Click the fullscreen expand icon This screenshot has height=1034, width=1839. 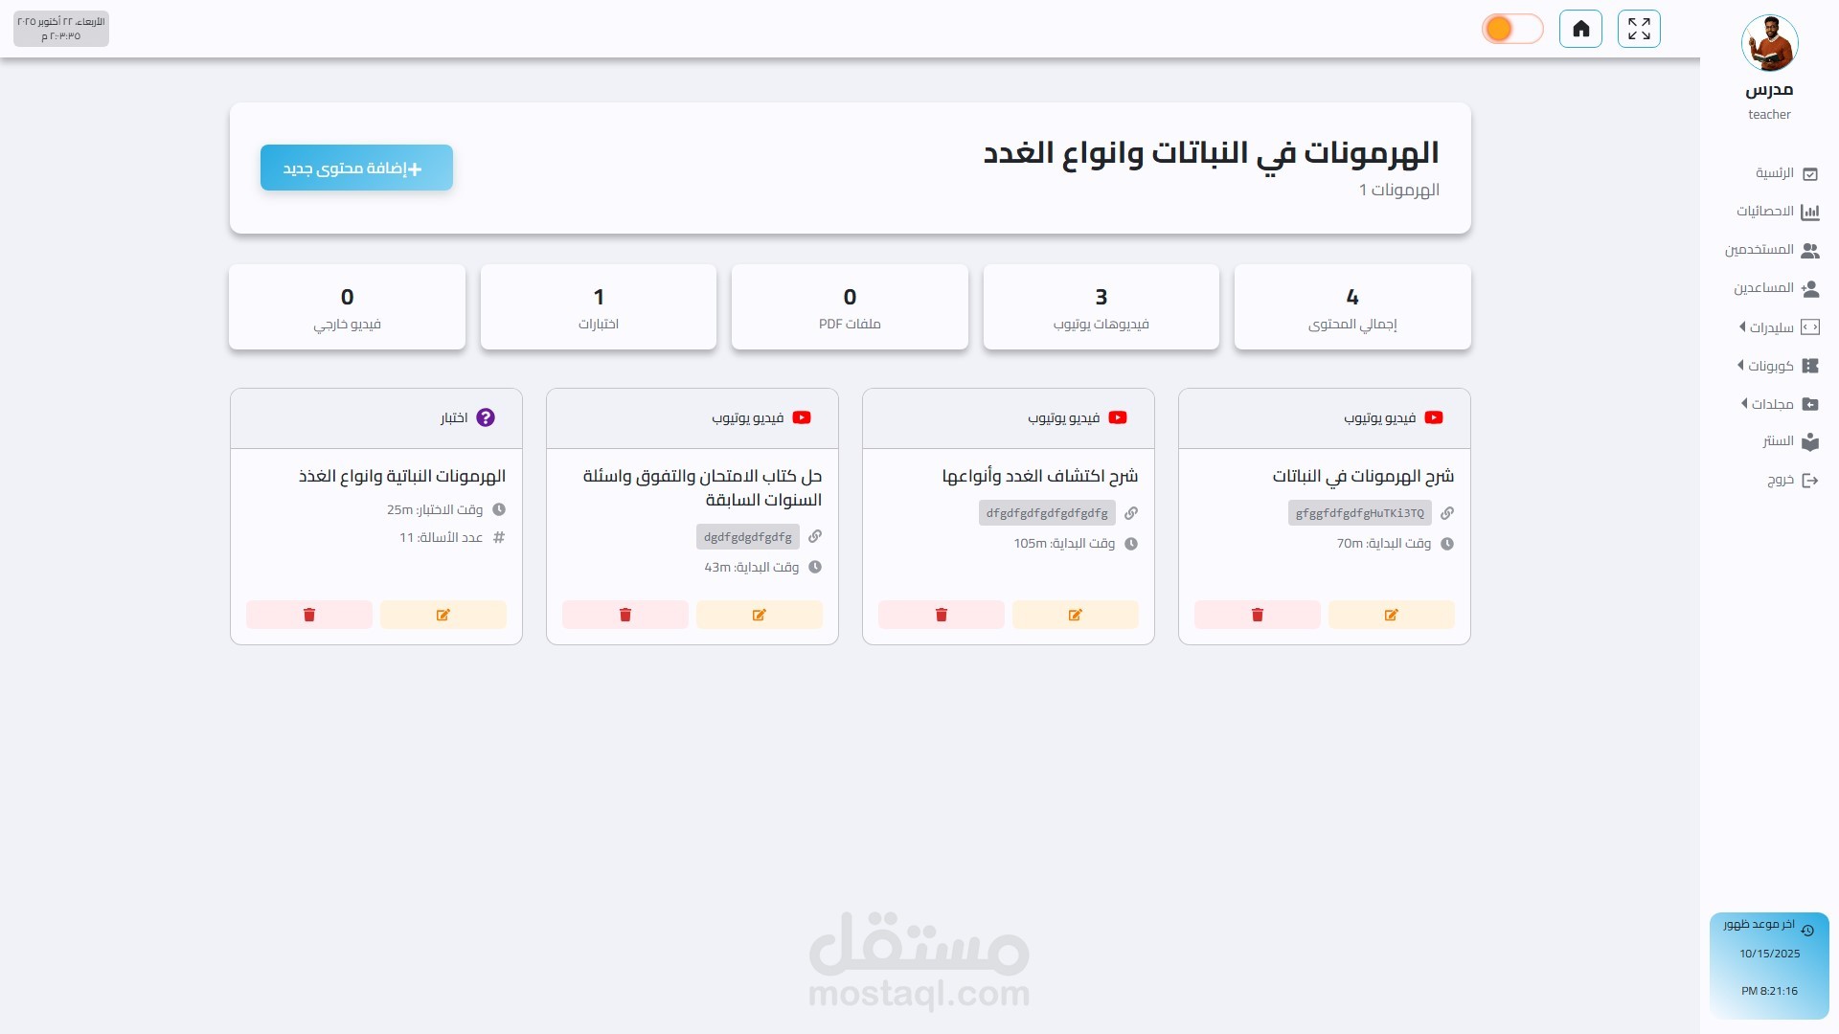coord(1639,29)
